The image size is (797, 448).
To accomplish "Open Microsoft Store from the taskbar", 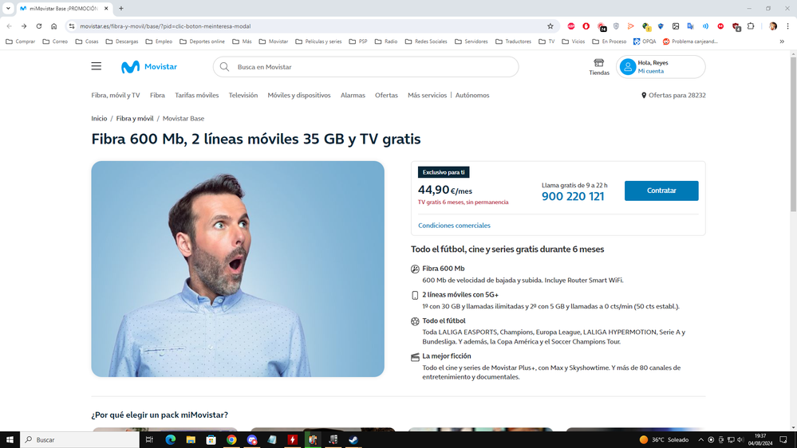I will pos(211,439).
